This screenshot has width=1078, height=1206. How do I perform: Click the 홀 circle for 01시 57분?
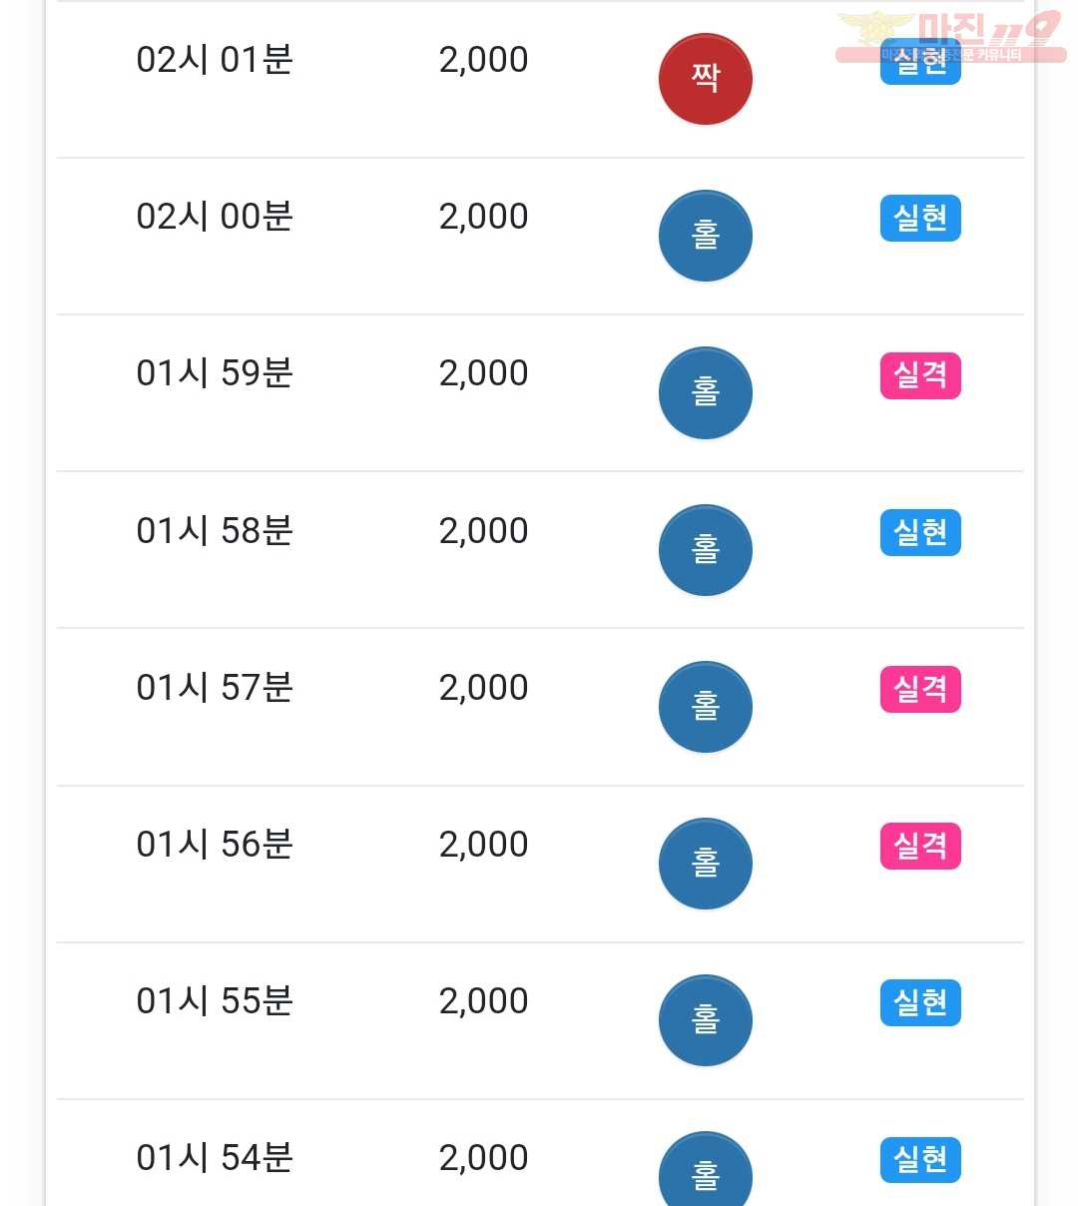[x=705, y=707]
